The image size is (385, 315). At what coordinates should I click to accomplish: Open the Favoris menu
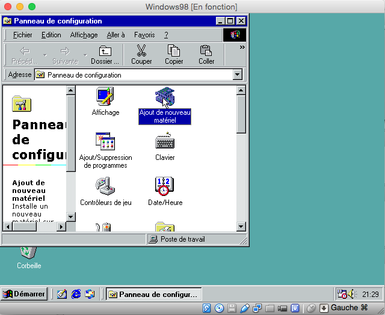(x=144, y=35)
